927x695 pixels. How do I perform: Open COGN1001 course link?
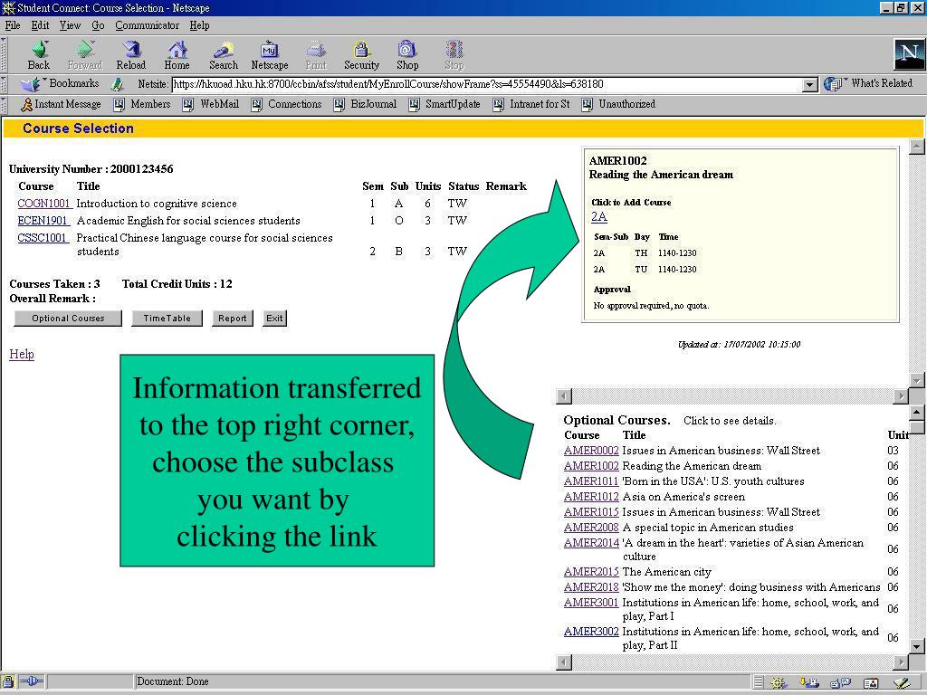pyautogui.click(x=44, y=204)
